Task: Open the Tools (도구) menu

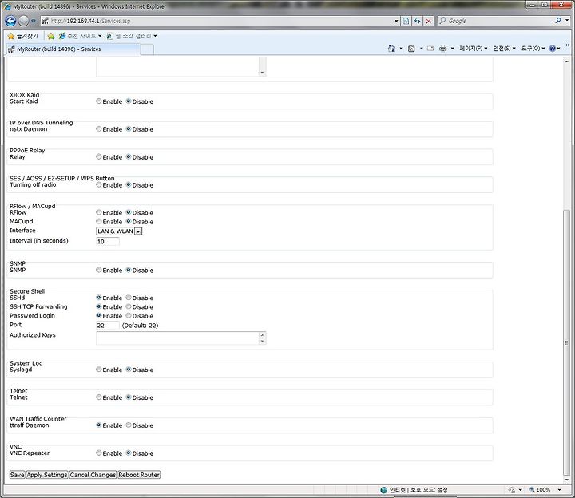Action: pos(533,49)
